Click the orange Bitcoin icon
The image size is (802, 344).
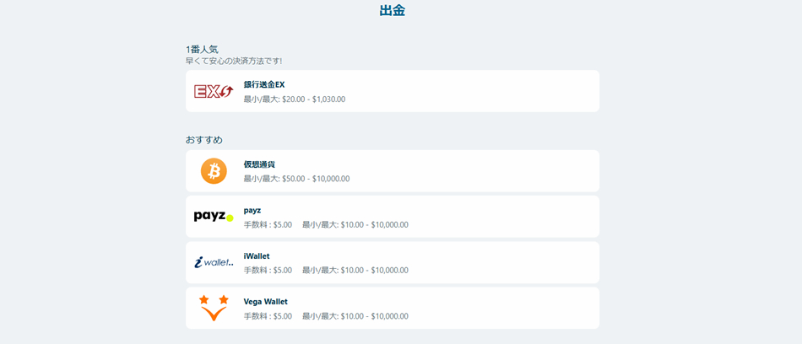[214, 171]
